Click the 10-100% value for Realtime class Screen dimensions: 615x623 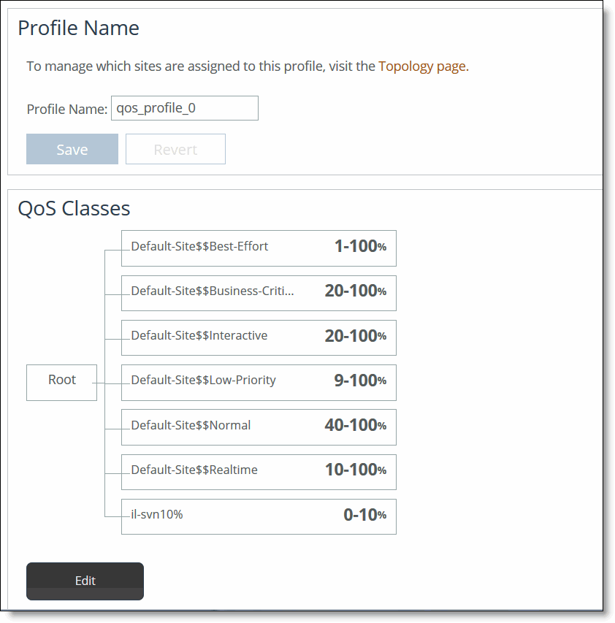click(356, 470)
